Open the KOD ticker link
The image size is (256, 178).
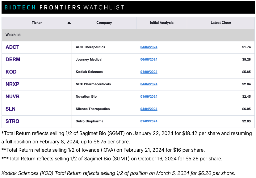[x=11, y=72]
